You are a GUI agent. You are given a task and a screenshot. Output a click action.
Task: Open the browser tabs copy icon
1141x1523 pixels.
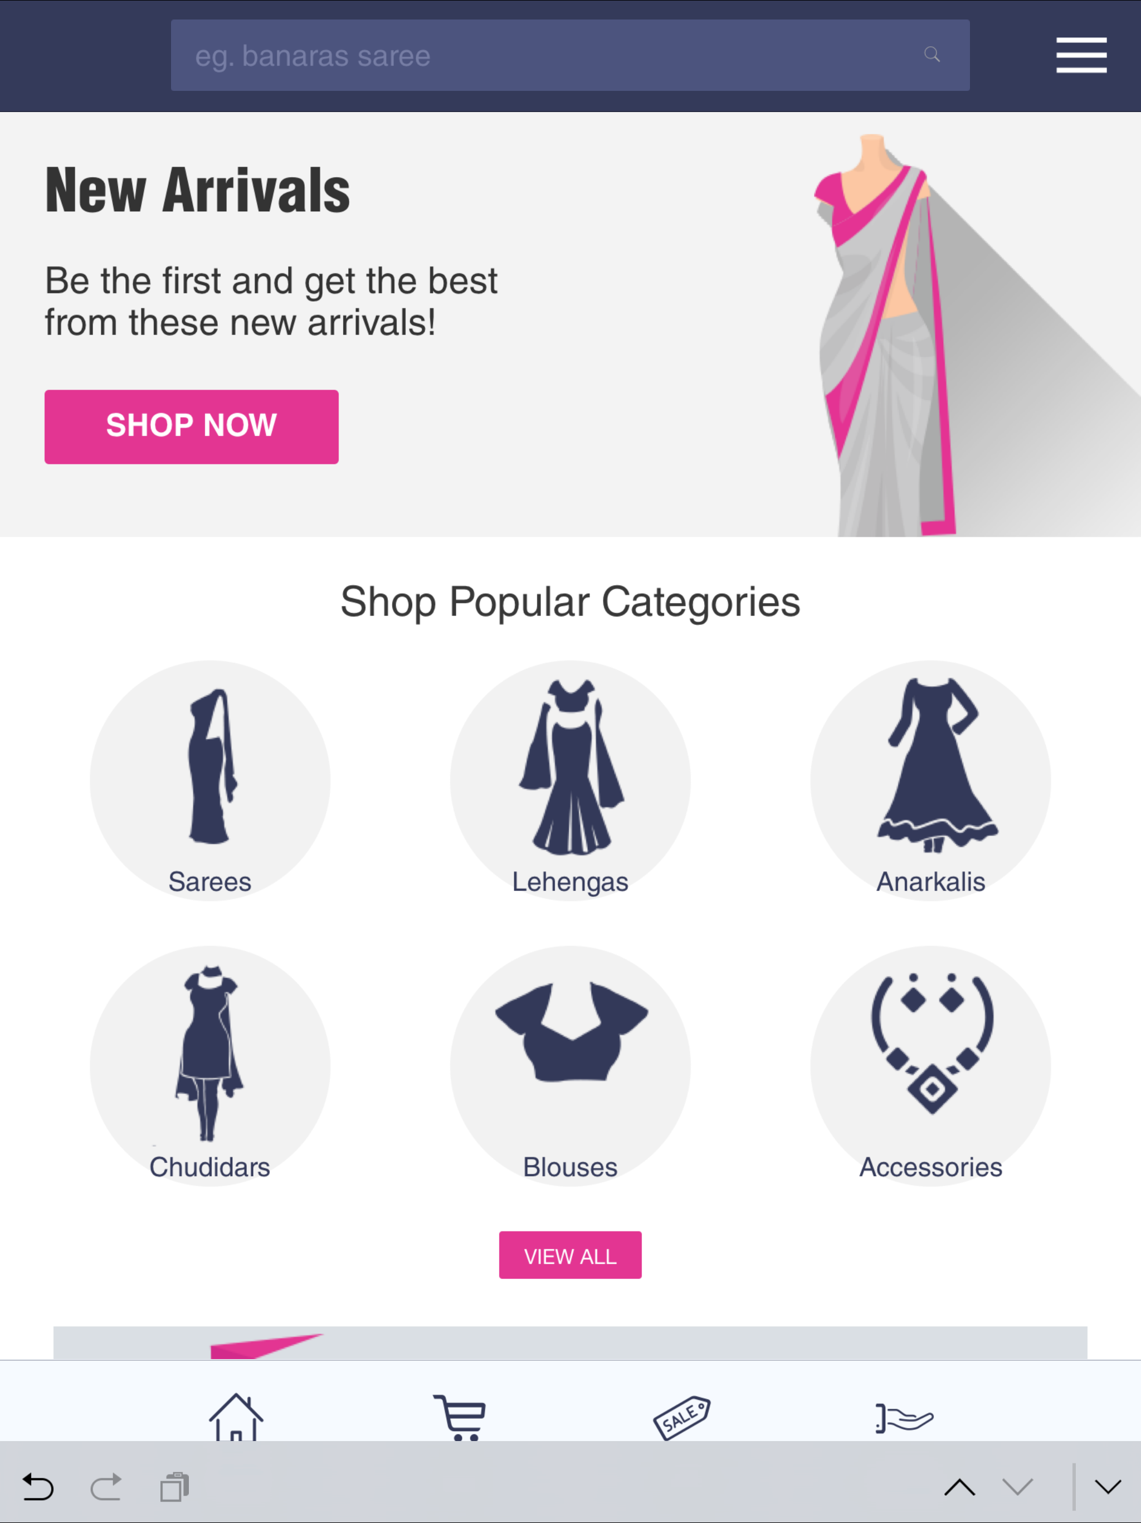[x=175, y=1487]
